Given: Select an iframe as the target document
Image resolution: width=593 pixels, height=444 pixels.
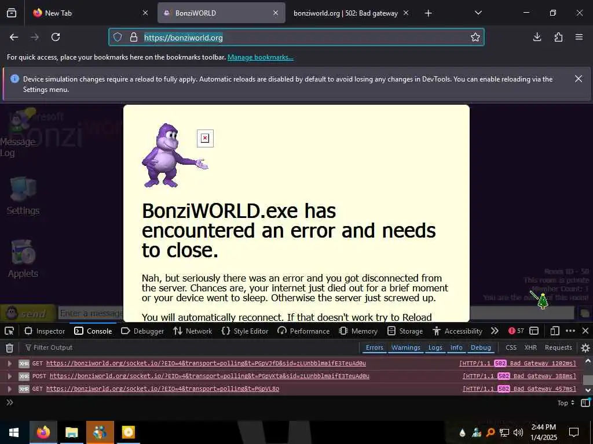Looking at the screenshot, I should pos(534,331).
